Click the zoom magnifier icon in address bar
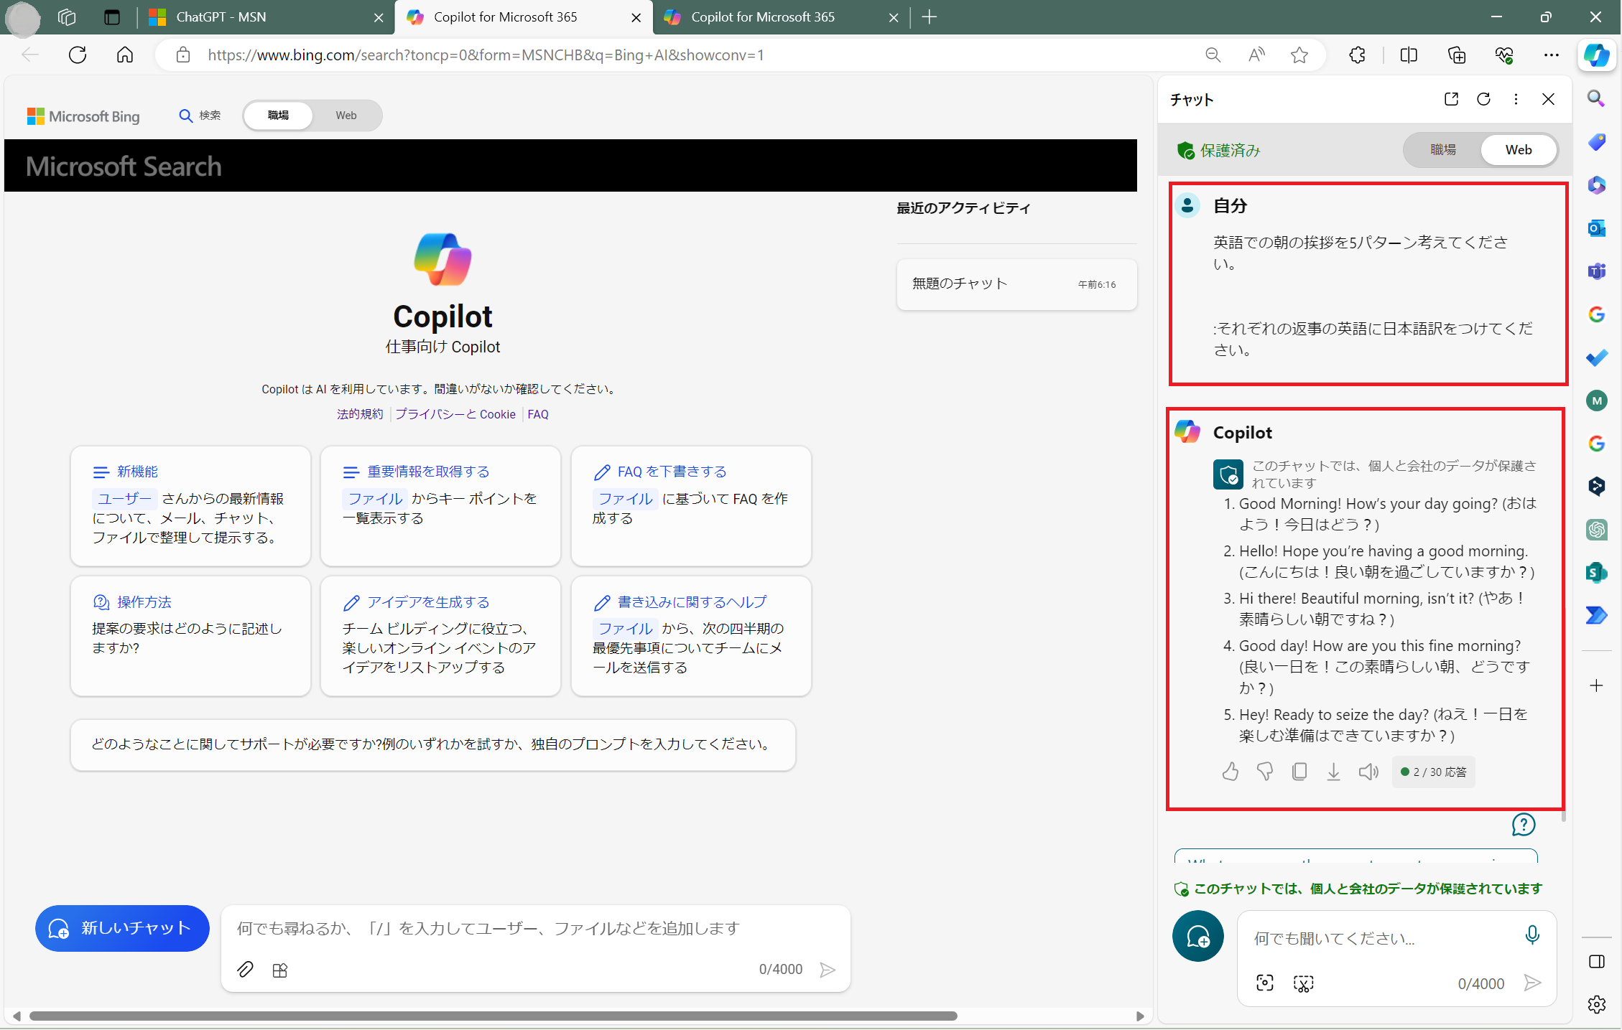Screen dimensions: 1622x1030 1213,55
